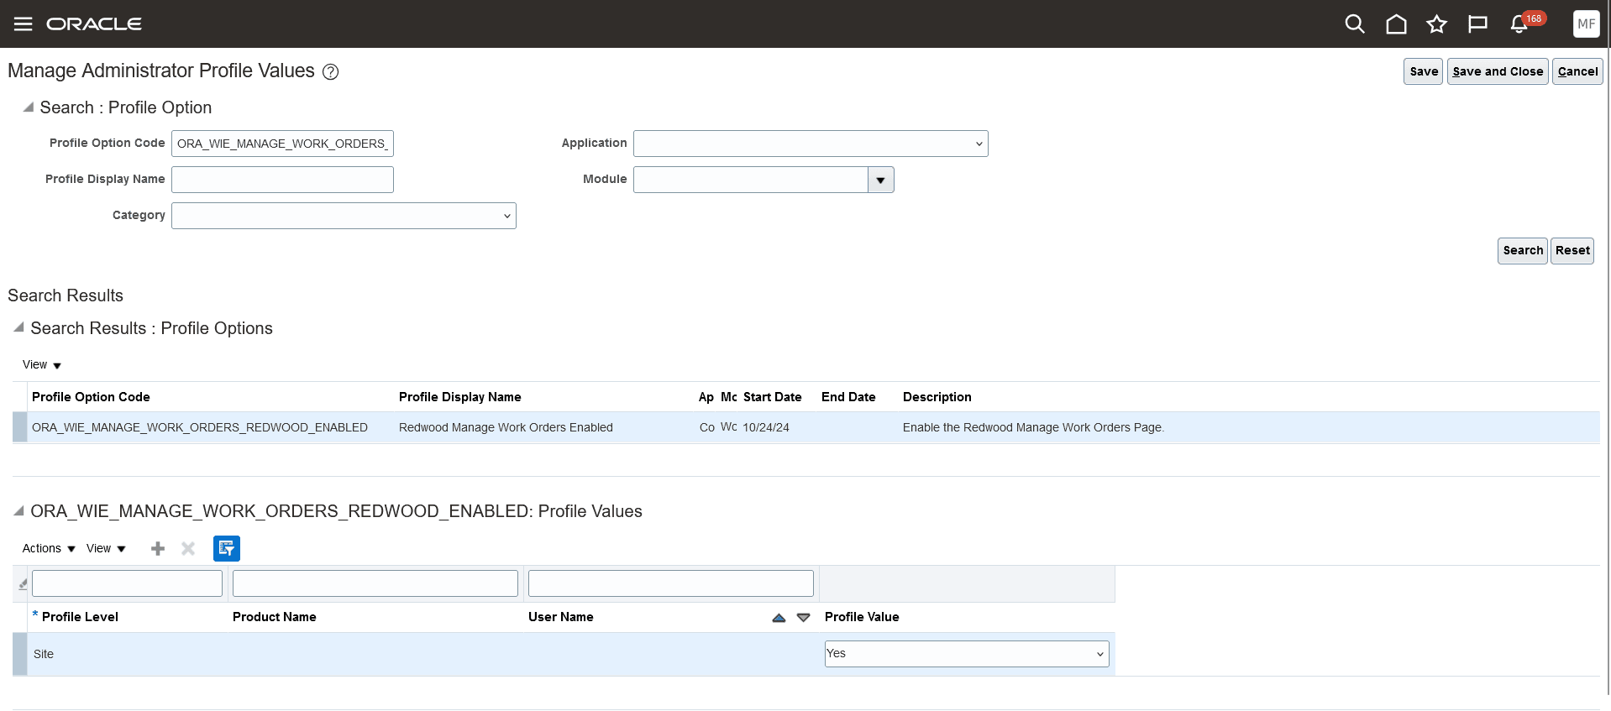Click the Profile Option Code column header
This screenshot has width=1611, height=711.
(91, 397)
